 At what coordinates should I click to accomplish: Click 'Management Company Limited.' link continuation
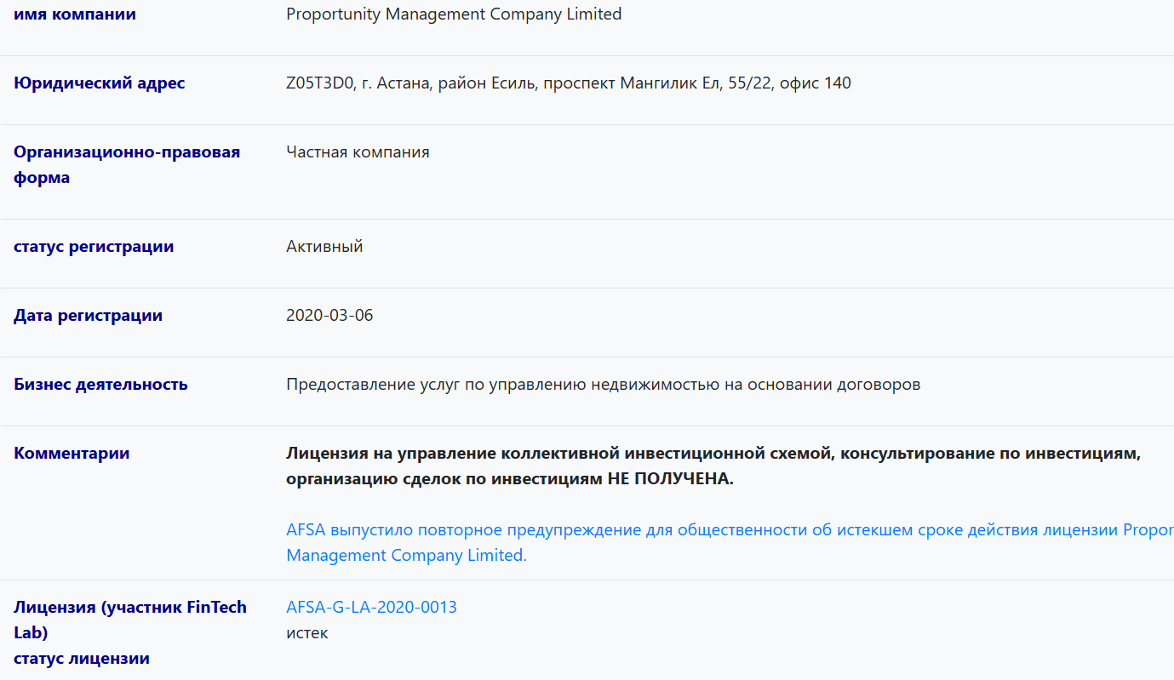406,556
